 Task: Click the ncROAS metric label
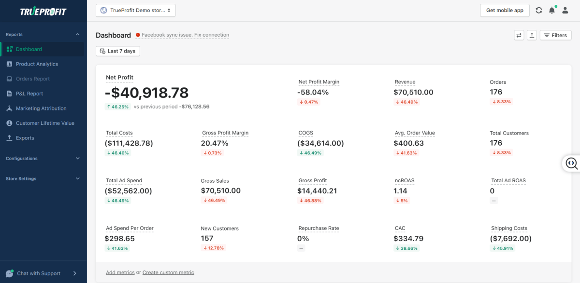point(405,181)
